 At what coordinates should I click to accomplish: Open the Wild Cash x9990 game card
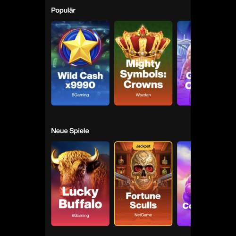click(x=80, y=63)
